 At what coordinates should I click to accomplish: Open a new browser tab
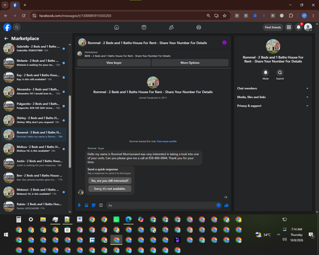click(25, 5)
